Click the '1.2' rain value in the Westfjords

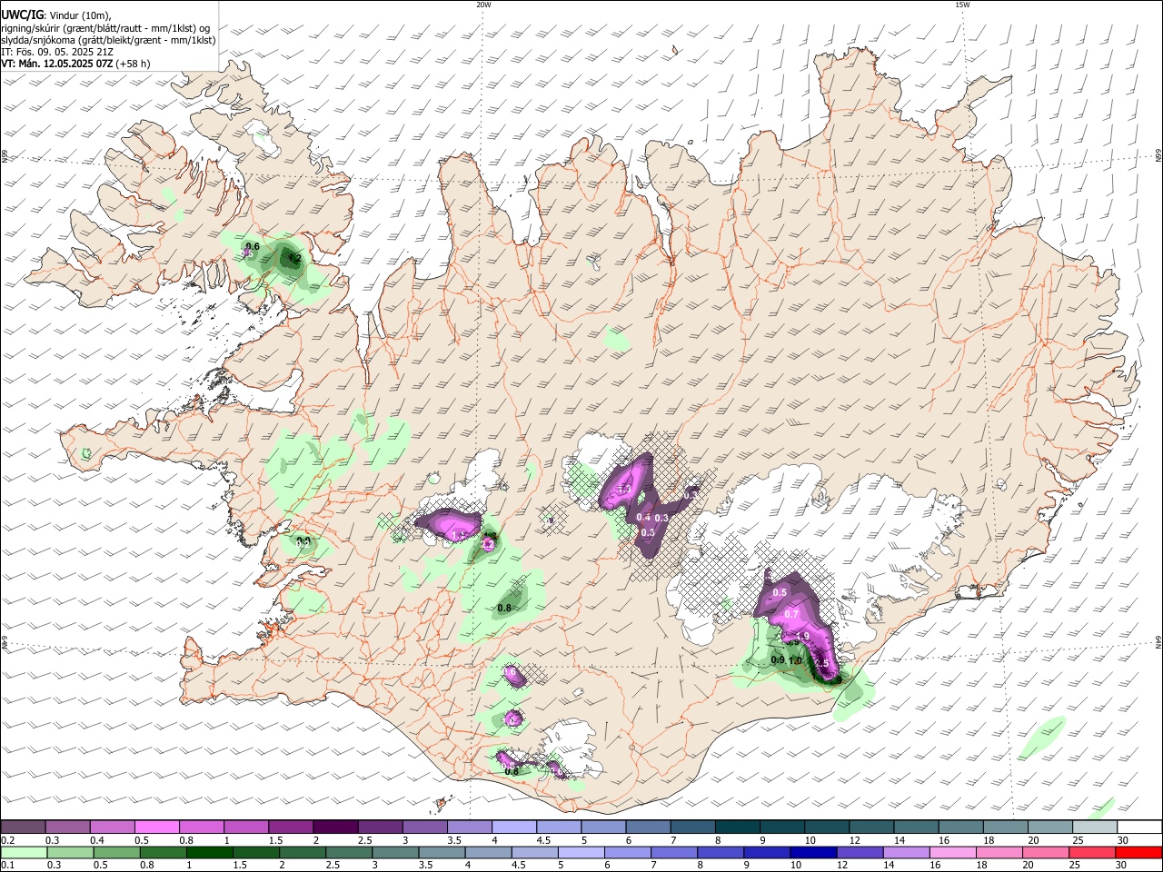[x=294, y=259]
